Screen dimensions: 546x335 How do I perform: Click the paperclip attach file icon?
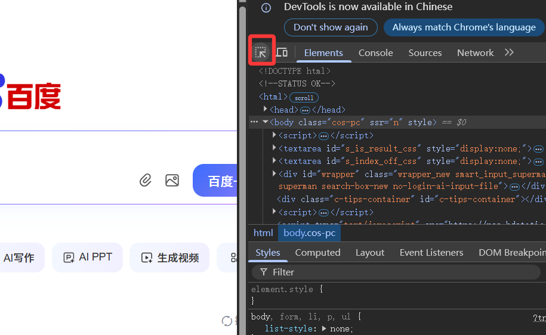pos(146,180)
